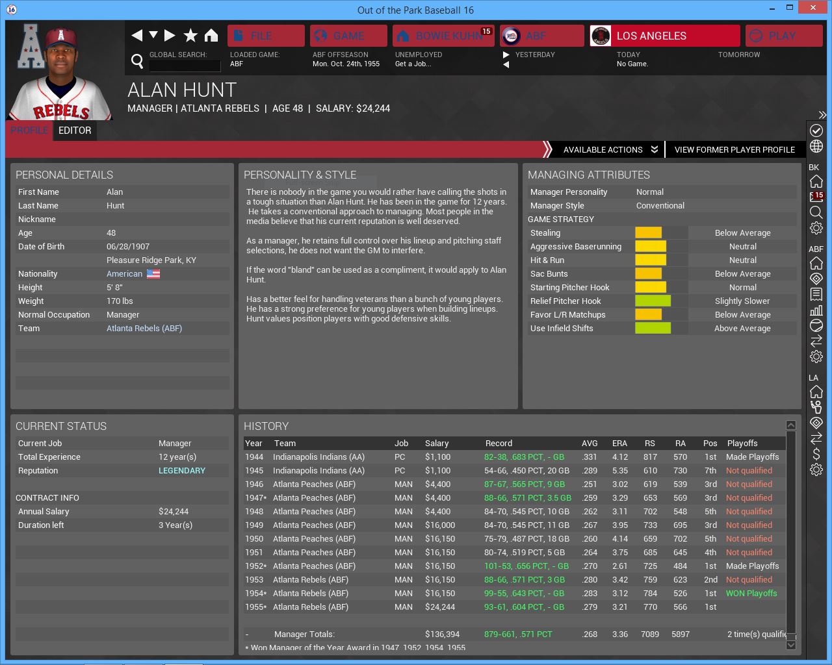Open the ABF section settings gear

coord(816,357)
